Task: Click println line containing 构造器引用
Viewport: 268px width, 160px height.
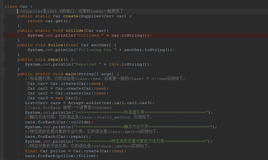Action: pyautogui.click(x=119, y=112)
